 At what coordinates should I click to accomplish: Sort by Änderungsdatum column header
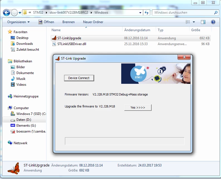tap(137, 30)
